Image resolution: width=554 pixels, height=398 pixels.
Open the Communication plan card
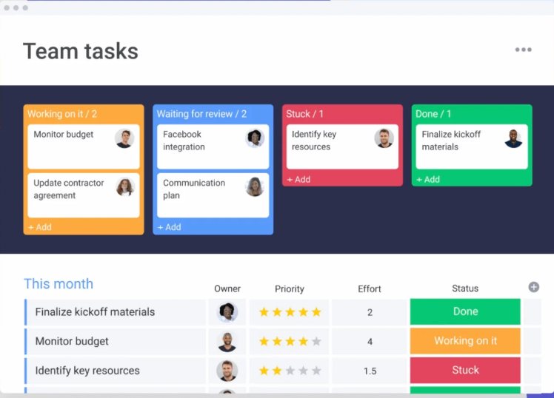pyautogui.click(x=213, y=195)
